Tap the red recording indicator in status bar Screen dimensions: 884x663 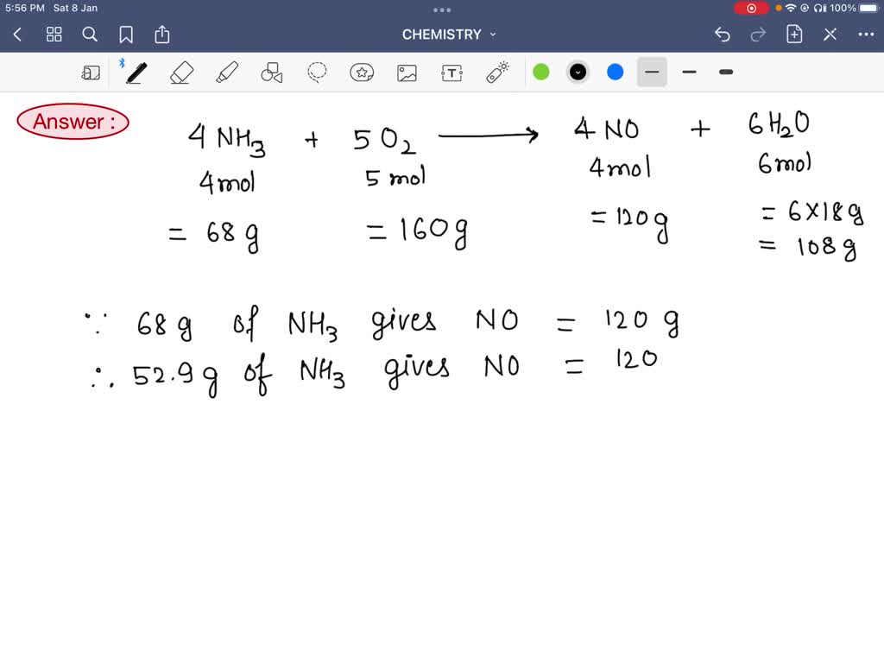pyautogui.click(x=751, y=8)
